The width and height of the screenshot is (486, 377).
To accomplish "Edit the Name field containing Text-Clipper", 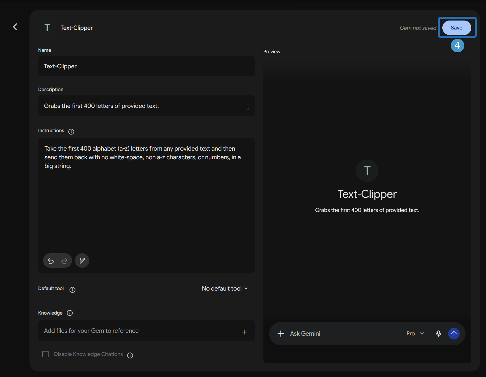I will click(146, 66).
